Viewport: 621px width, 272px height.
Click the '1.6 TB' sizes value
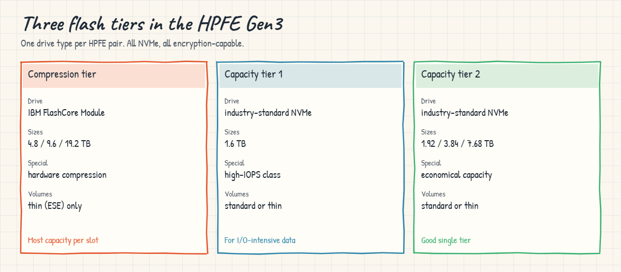pos(235,144)
